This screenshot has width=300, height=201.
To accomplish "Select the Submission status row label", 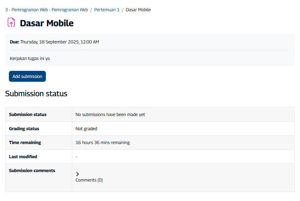I will (x=28, y=115).
